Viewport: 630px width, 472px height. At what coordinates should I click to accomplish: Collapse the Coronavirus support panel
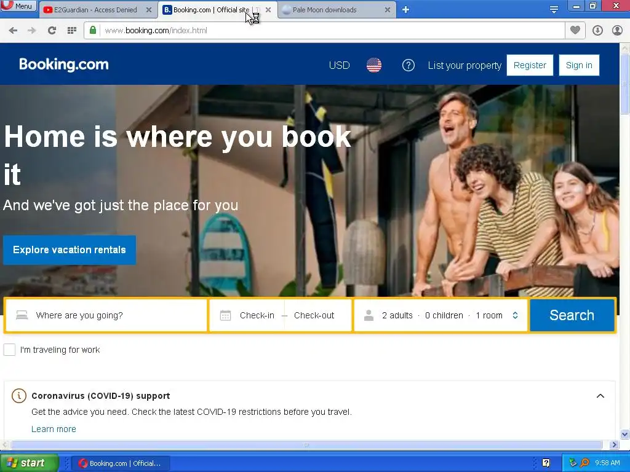[600, 396]
